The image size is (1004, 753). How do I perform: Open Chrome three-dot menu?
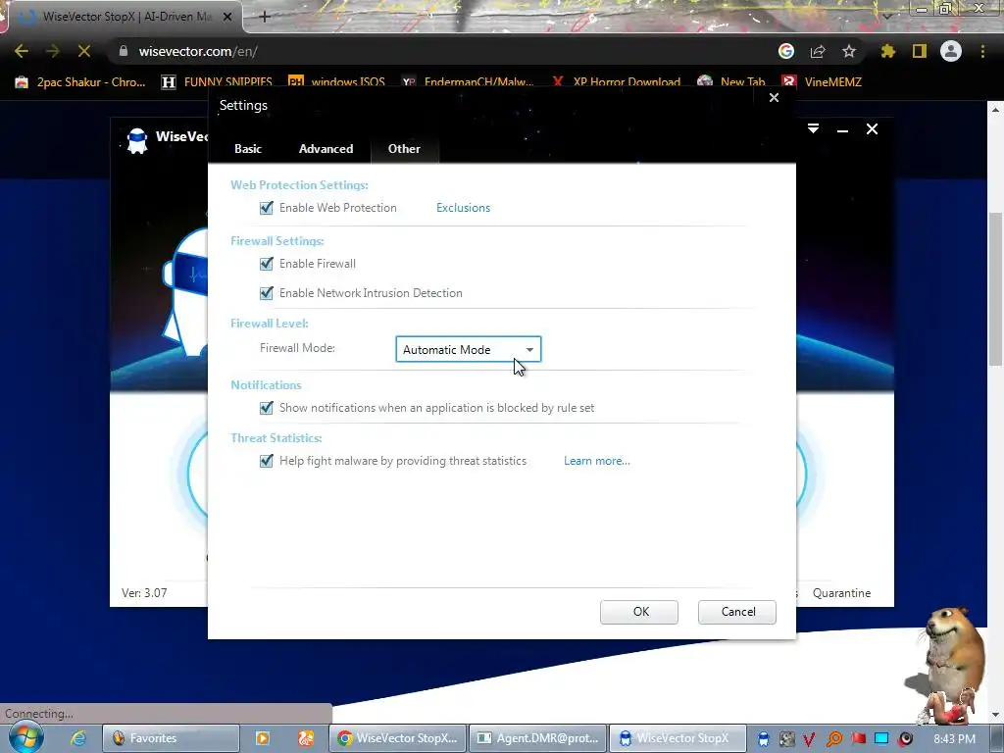click(x=982, y=51)
